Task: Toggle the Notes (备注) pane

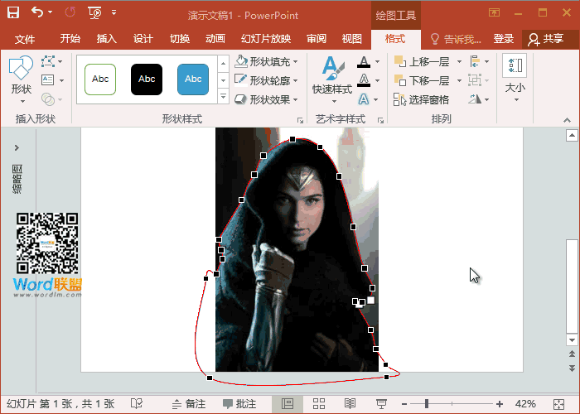Action: pos(188,403)
